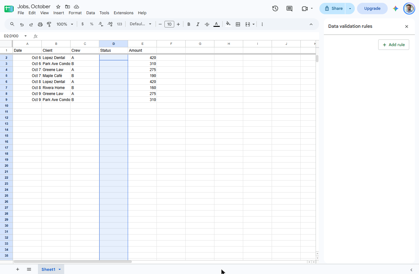Open the Insert menu
The height and width of the screenshot is (274, 419).
tap(59, 13)
